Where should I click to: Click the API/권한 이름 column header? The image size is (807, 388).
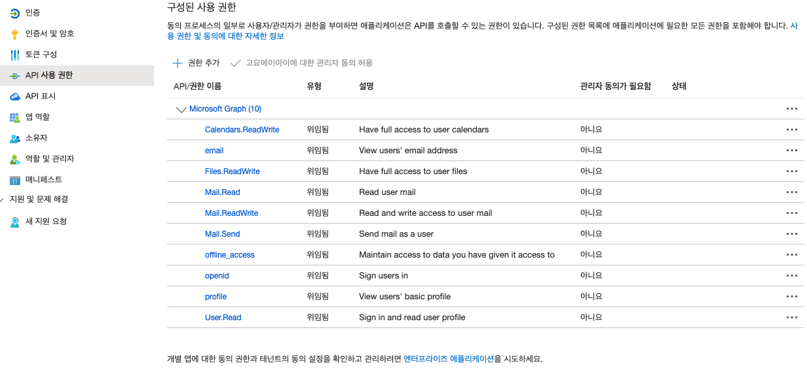click(197, 86)
